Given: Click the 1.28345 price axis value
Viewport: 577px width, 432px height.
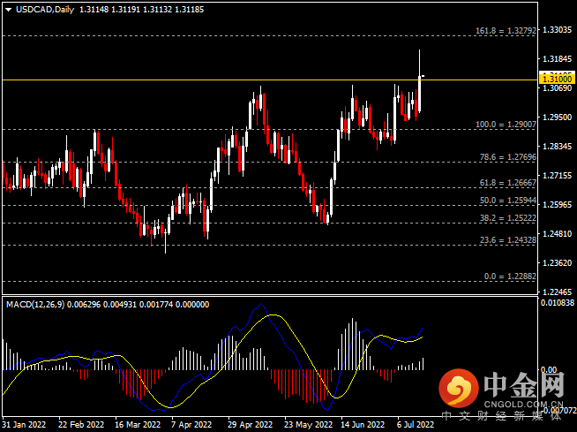Looking at the screenshot, I should 558,147.
